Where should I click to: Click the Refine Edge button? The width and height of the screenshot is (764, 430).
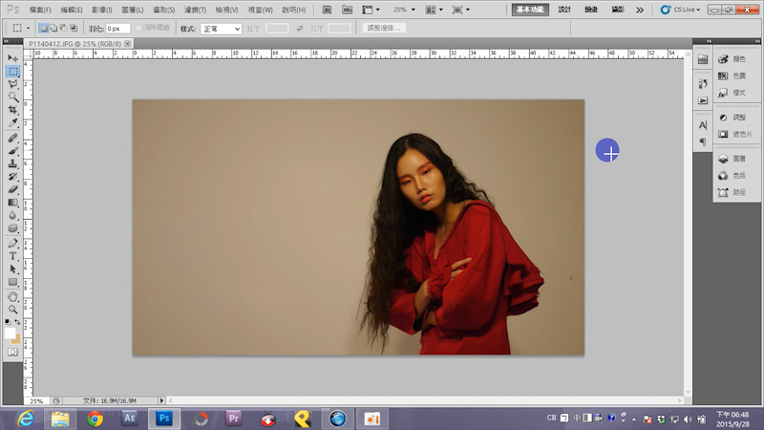[x=384, y=29]
